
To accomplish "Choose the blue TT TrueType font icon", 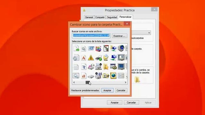I will [84, 67].
